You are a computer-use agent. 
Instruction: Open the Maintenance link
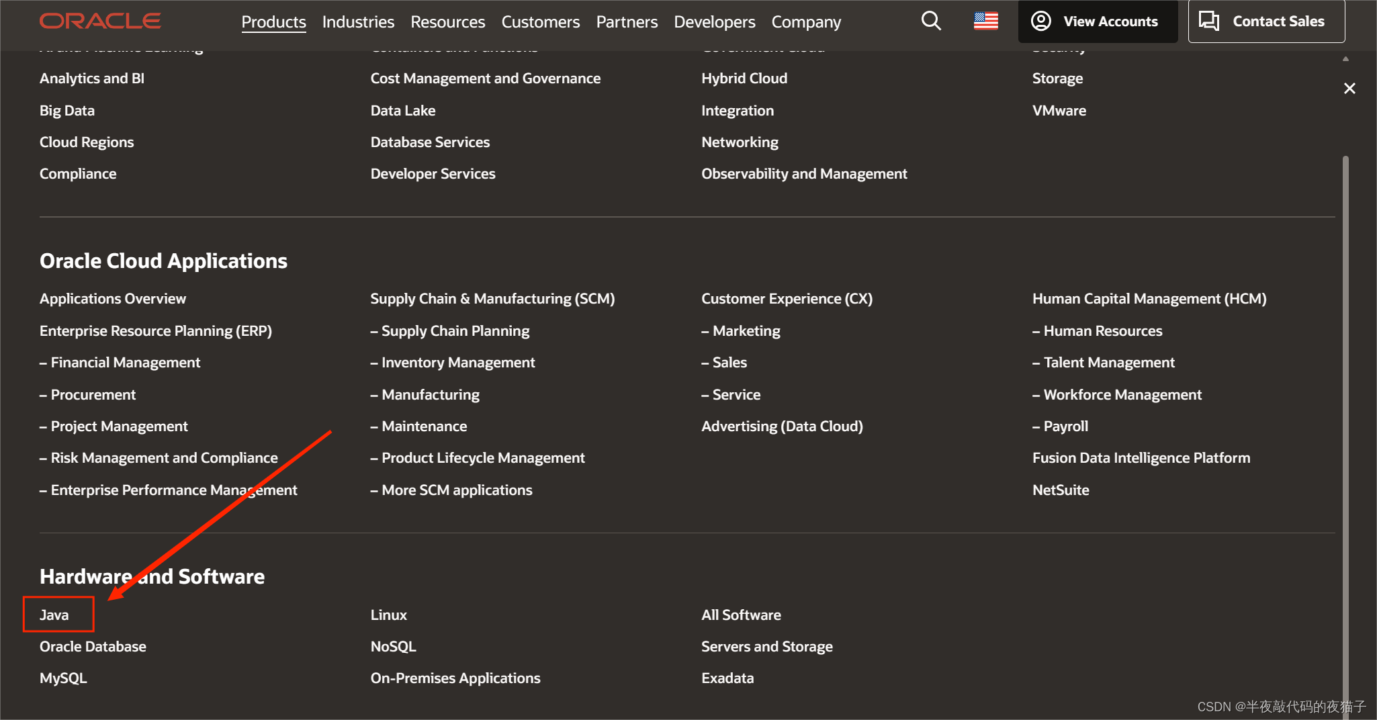418,426
